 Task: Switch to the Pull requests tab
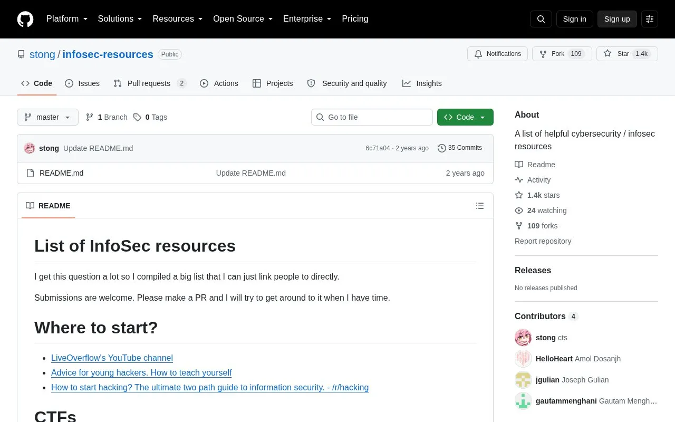pos(150,83)
